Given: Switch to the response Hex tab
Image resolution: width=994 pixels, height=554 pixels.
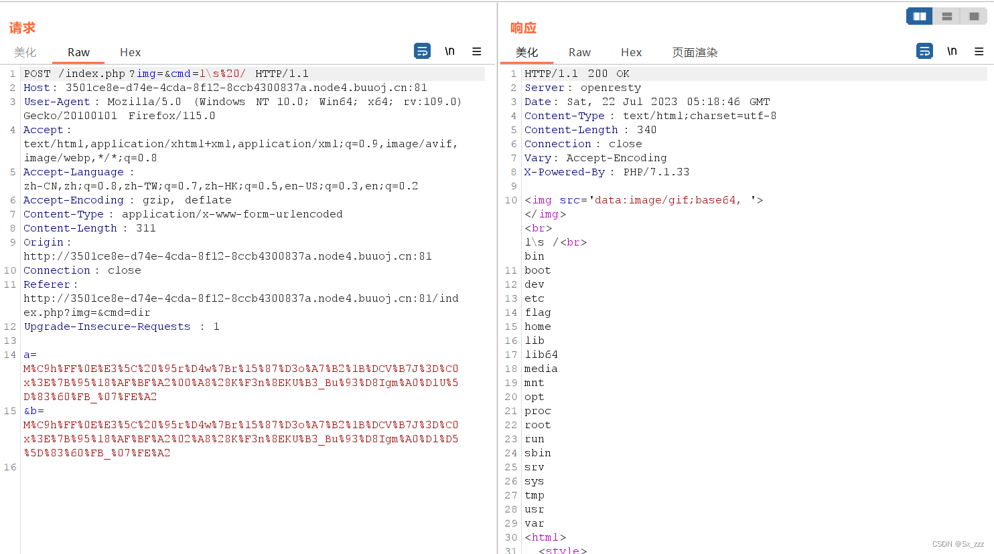Looking at the screenshot, I should pyautogui.click(x=631, y=52).
